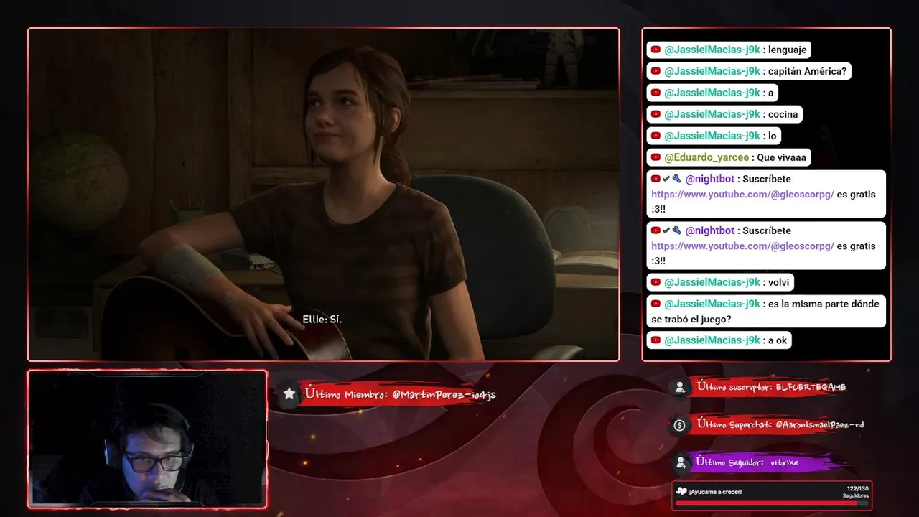This screenshot has width=919, height=517.
Task: Click the person icon beside Último suscriptor
Action: click(x=679, y=388)
